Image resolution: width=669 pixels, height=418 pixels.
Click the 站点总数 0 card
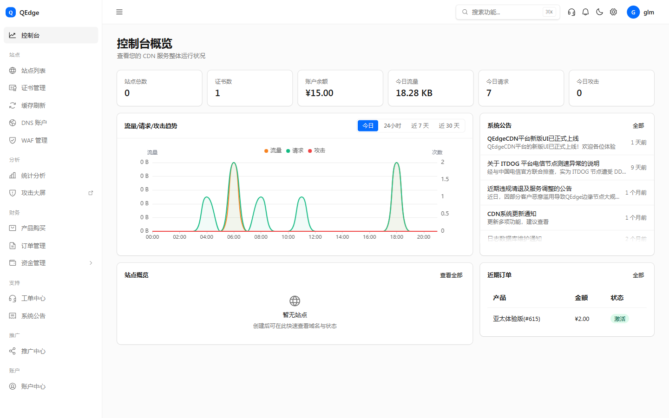pyautogui.click(x=159, y=88)
